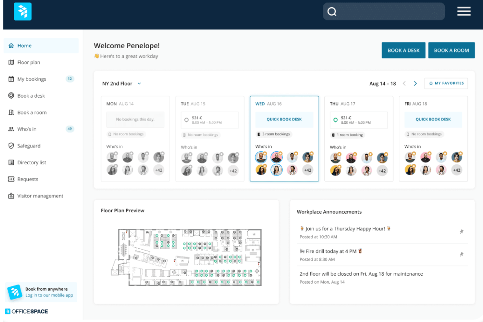The image size is (483, 322).
Task: Open Visitor management badge icon
Action: [11, 196]
